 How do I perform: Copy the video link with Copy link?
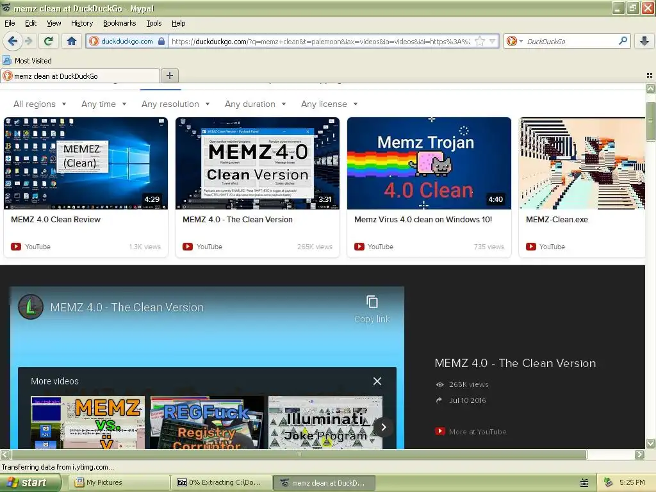click(372, 309)
